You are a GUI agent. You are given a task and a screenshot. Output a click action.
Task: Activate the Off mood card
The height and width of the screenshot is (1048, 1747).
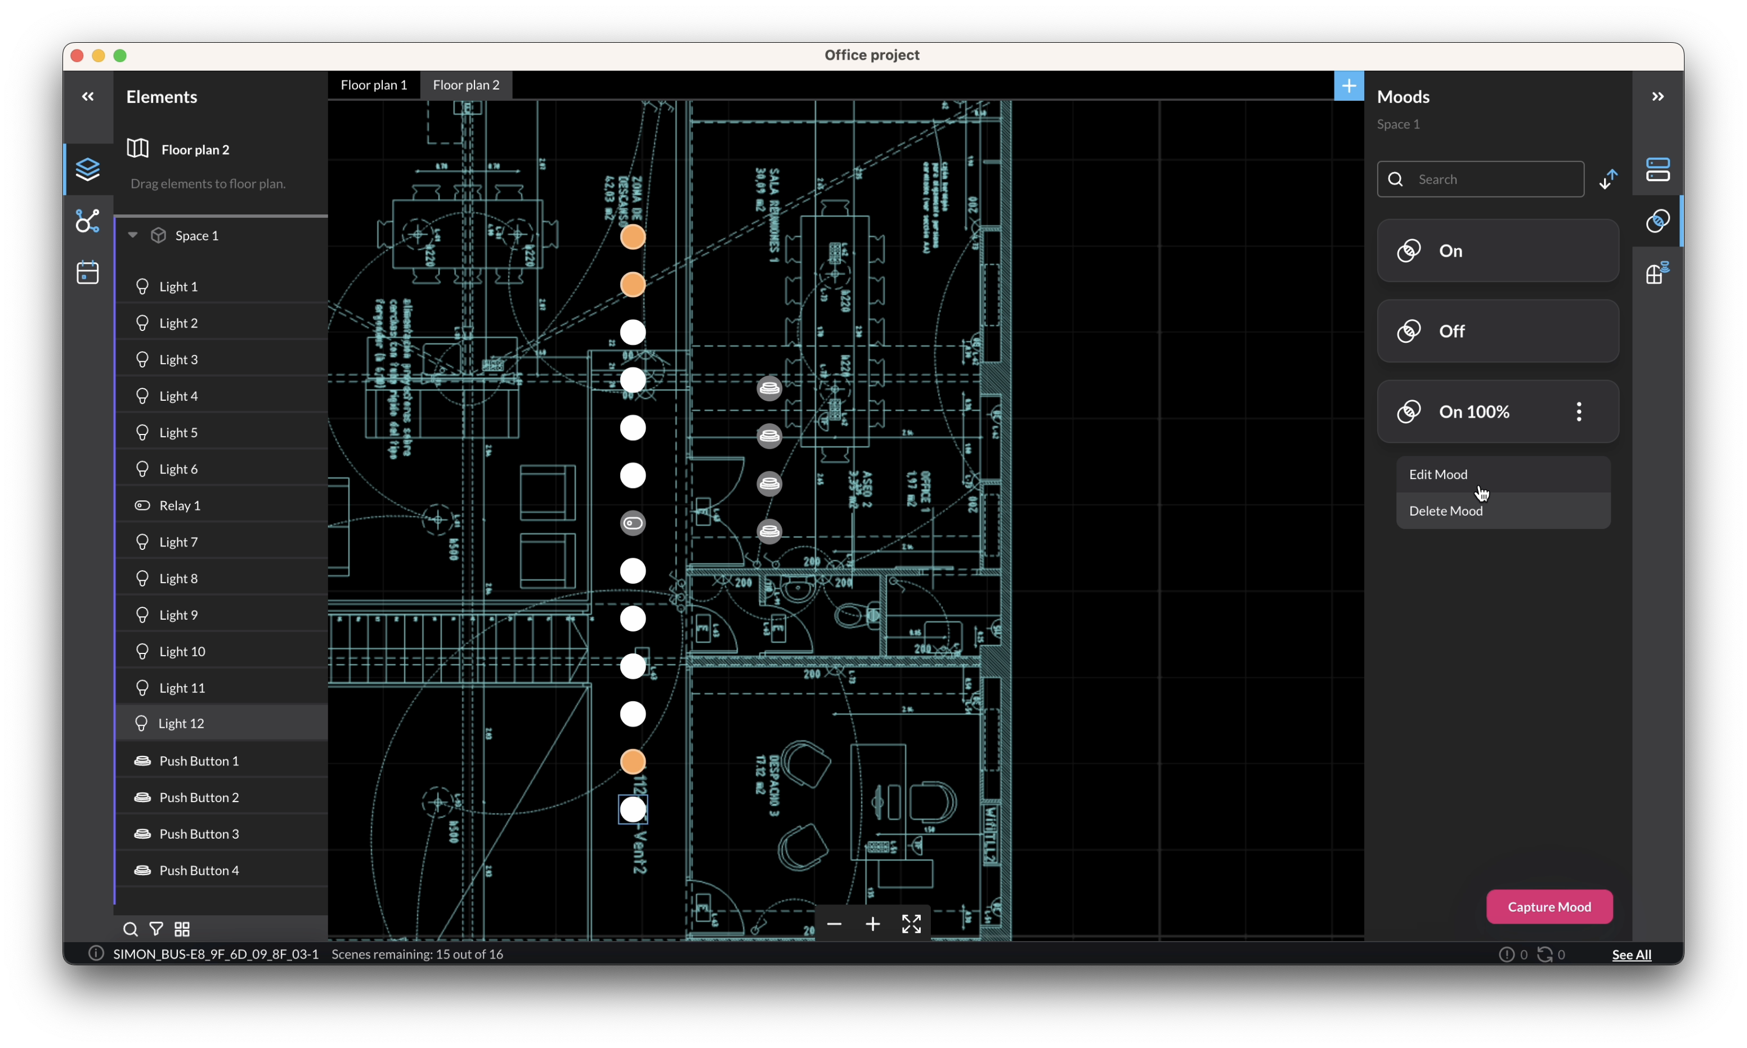pyautogui.click(x=1498, y=331)
